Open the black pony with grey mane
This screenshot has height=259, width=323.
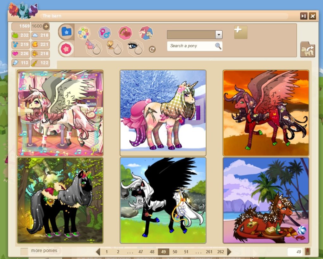[x=60, y=200]
